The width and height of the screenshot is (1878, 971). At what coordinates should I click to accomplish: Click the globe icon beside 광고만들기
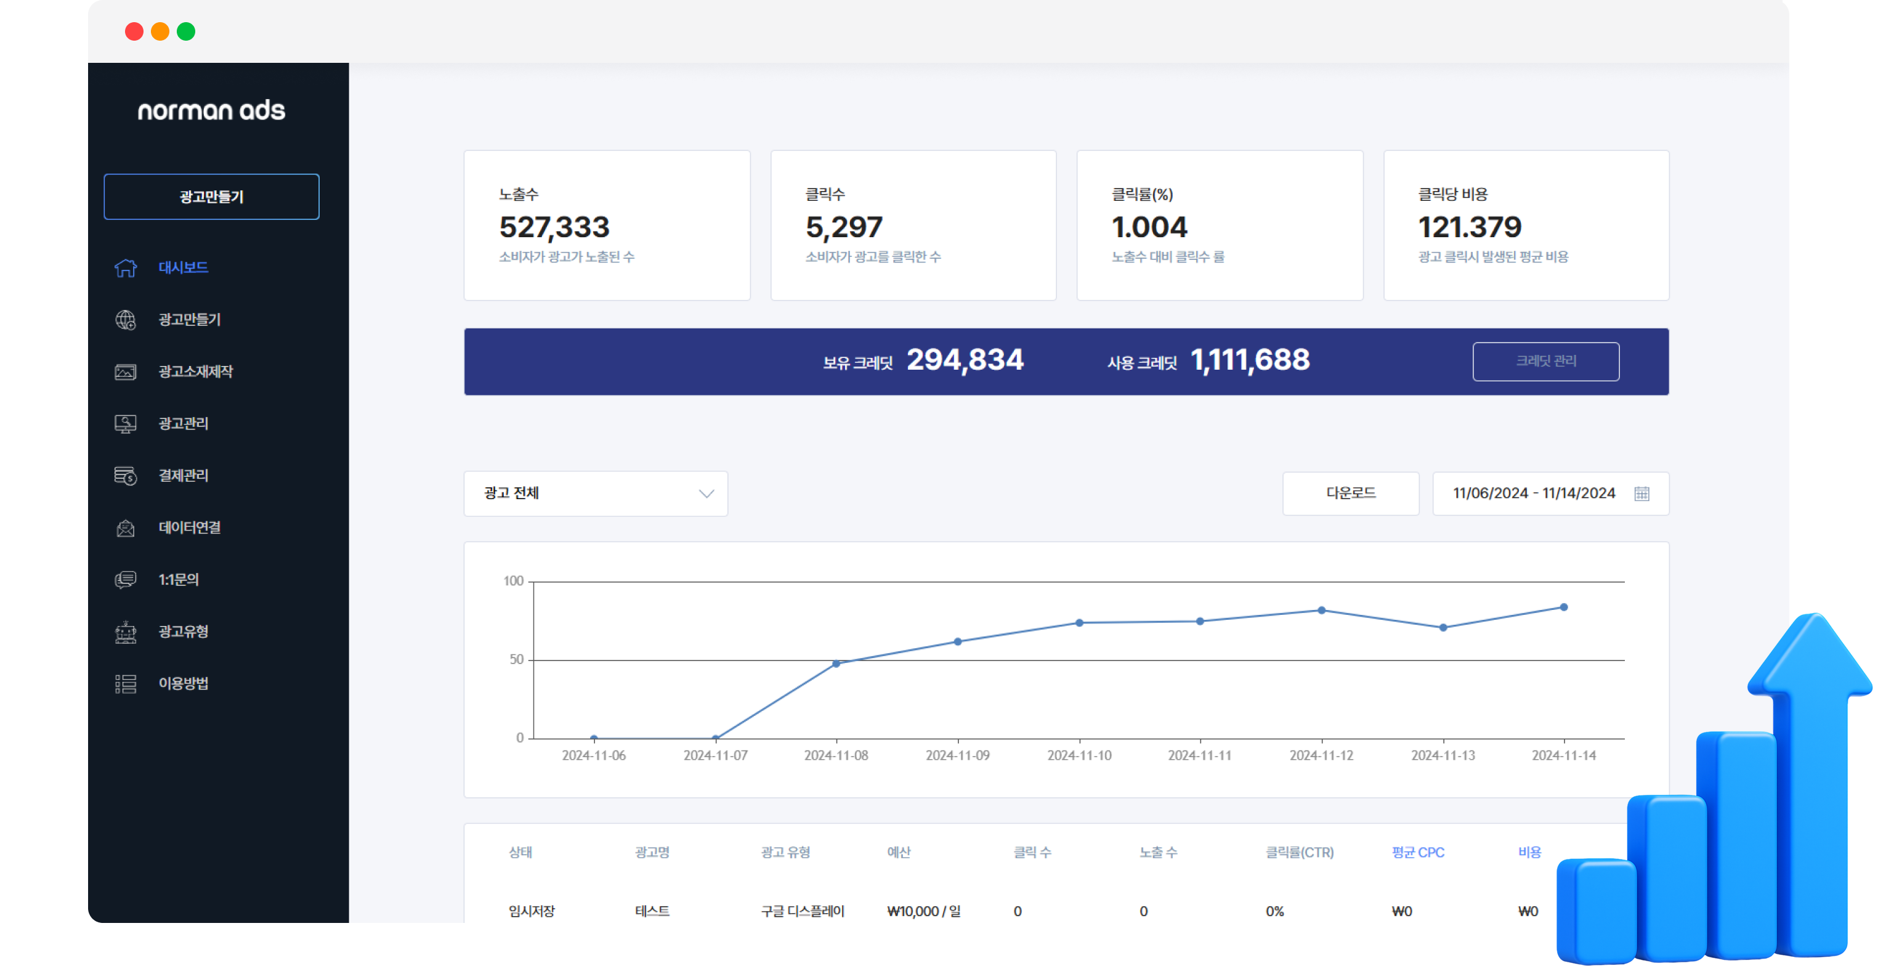pyautogui.click(x=126, y=320)
